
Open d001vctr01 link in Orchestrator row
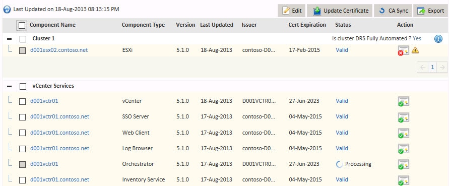coord(44,164)
